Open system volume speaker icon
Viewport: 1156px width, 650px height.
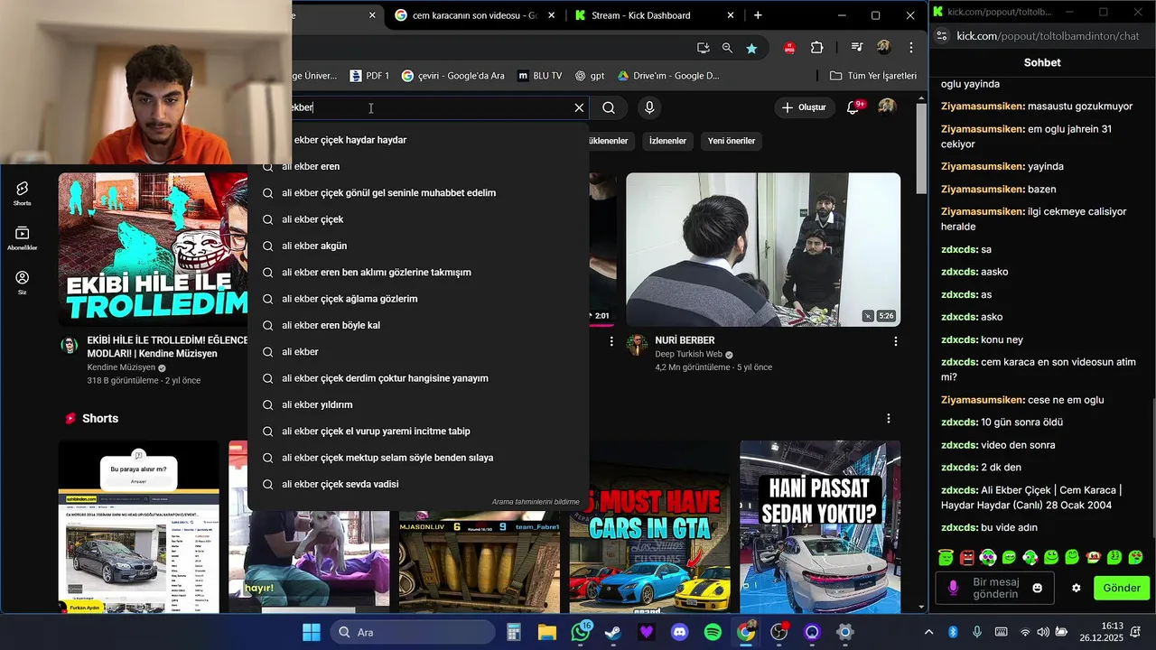pos(1043,632)
